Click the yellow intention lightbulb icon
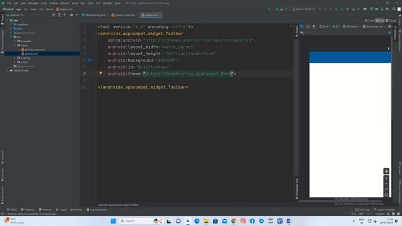402x226 pixels. coord(100,73)
